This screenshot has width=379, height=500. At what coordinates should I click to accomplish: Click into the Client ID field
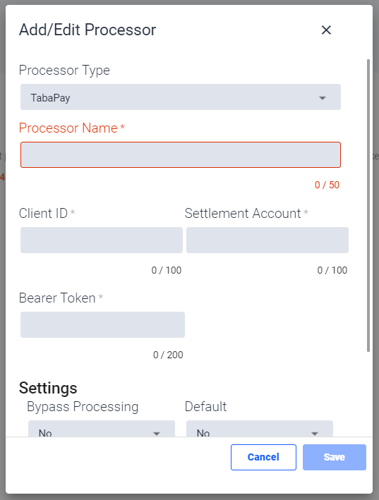[x=102, y=240]
